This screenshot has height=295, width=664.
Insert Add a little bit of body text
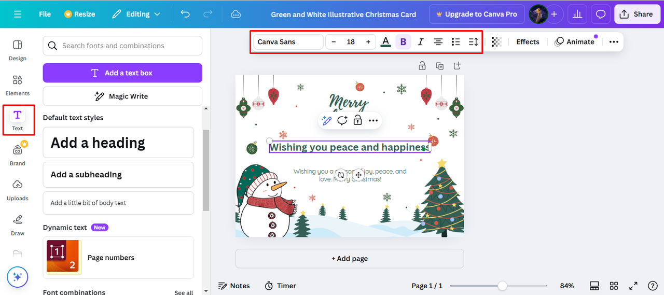(118, 203)
